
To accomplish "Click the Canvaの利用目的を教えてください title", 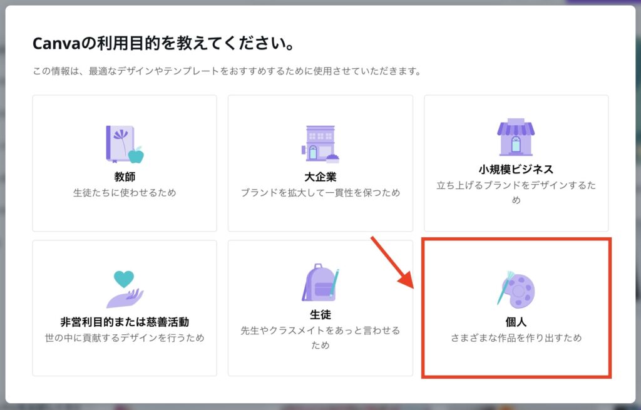I will (x=163, y=43).
